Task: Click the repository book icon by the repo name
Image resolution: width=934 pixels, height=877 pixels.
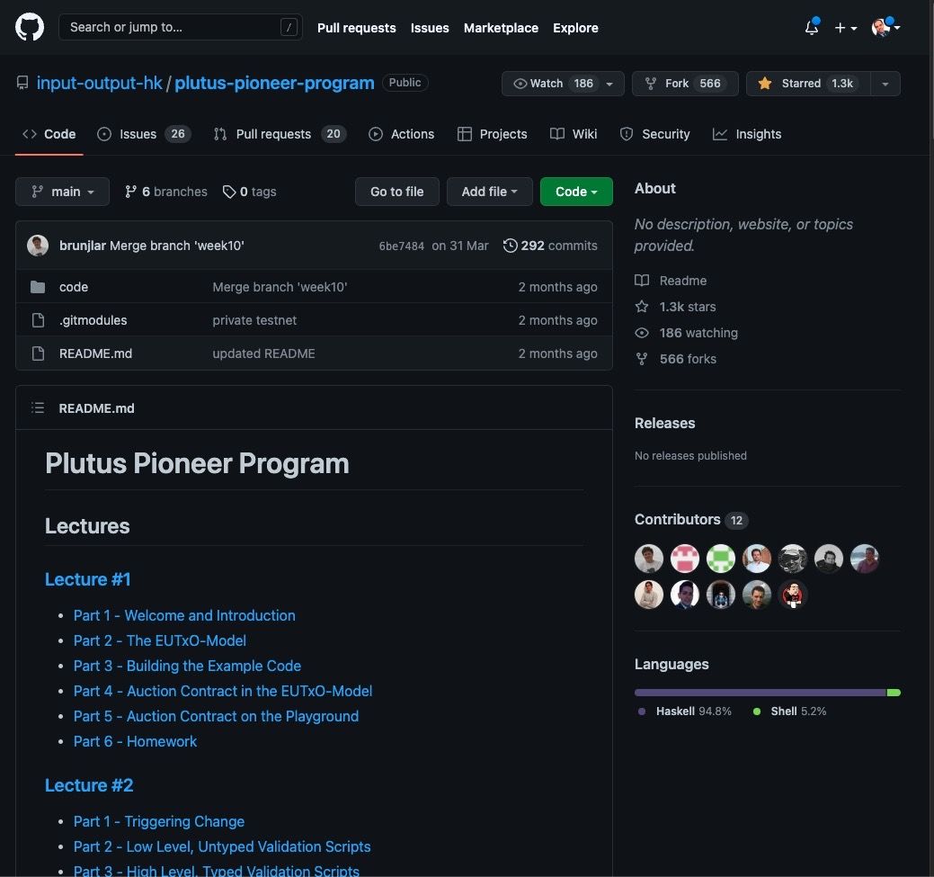Action: [22, 83]
